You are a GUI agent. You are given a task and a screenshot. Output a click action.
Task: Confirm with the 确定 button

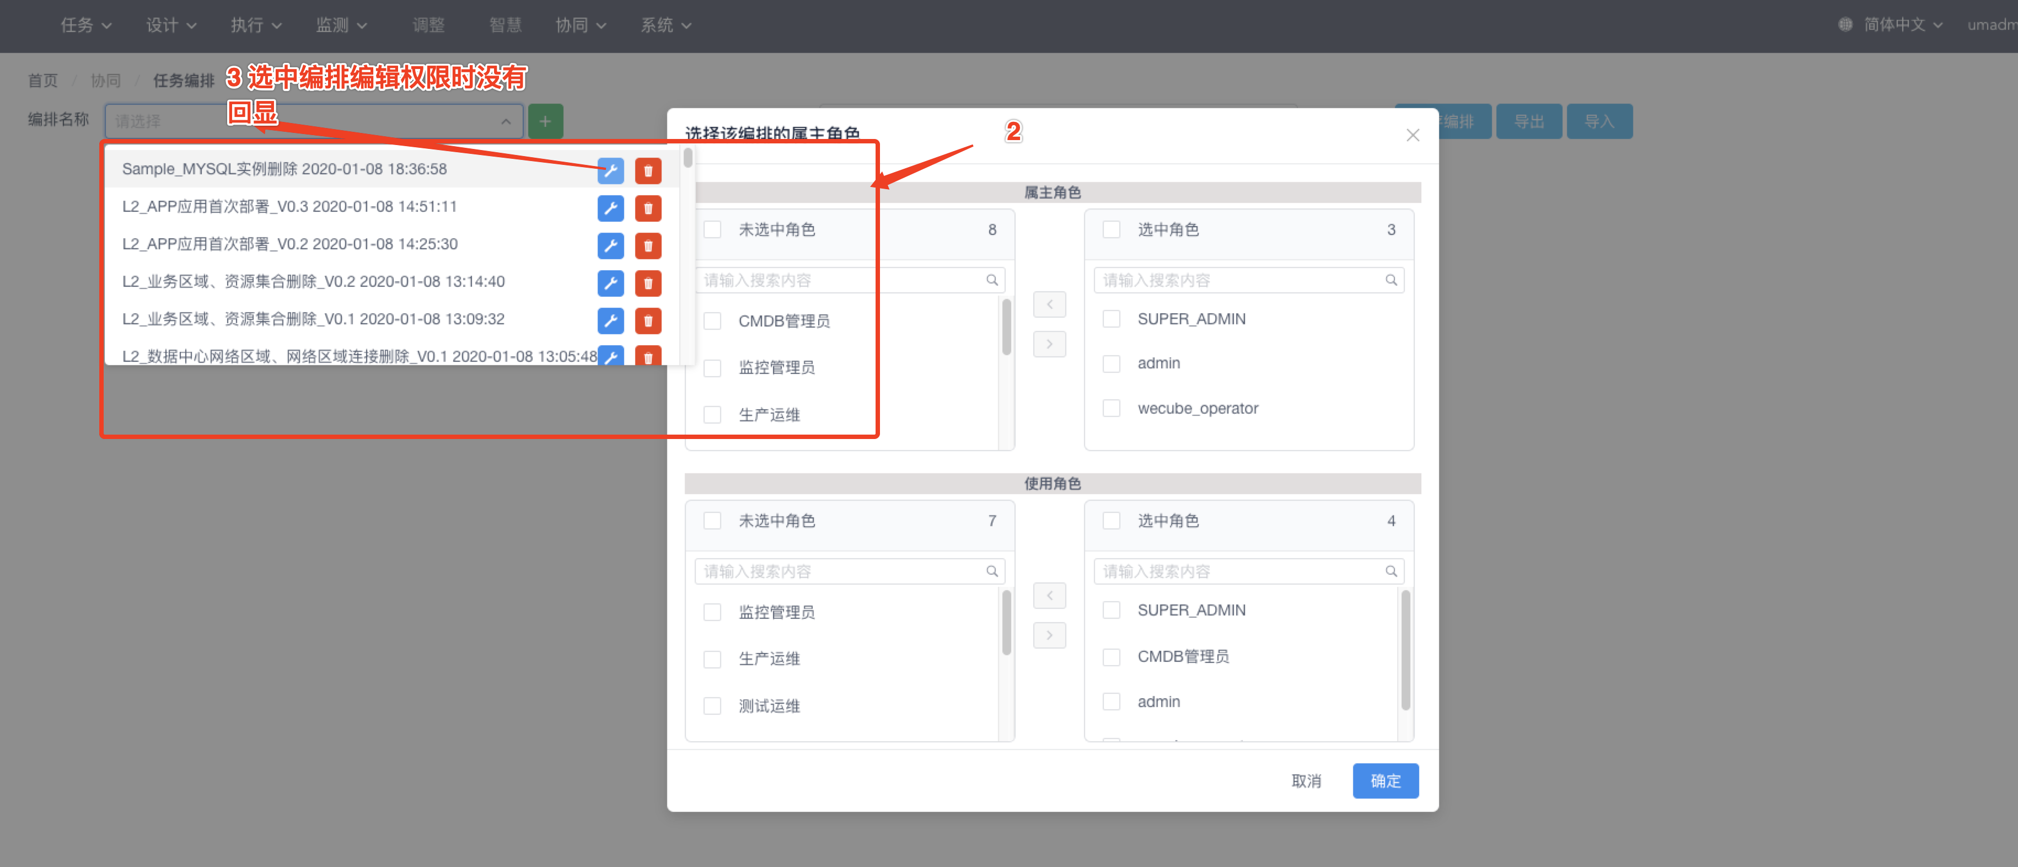(1385, 781)
